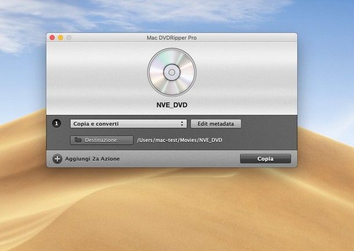The height and width of the screenshot is (251, 354).
Task: Click the plus icon to add a second action
Action: (57, 159)
